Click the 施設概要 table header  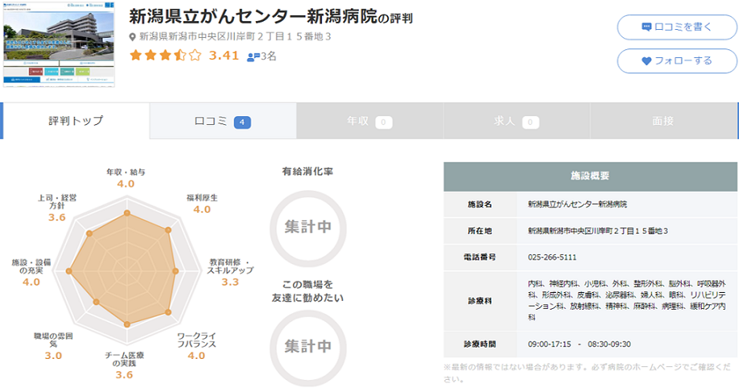click(x=590, y=177)
